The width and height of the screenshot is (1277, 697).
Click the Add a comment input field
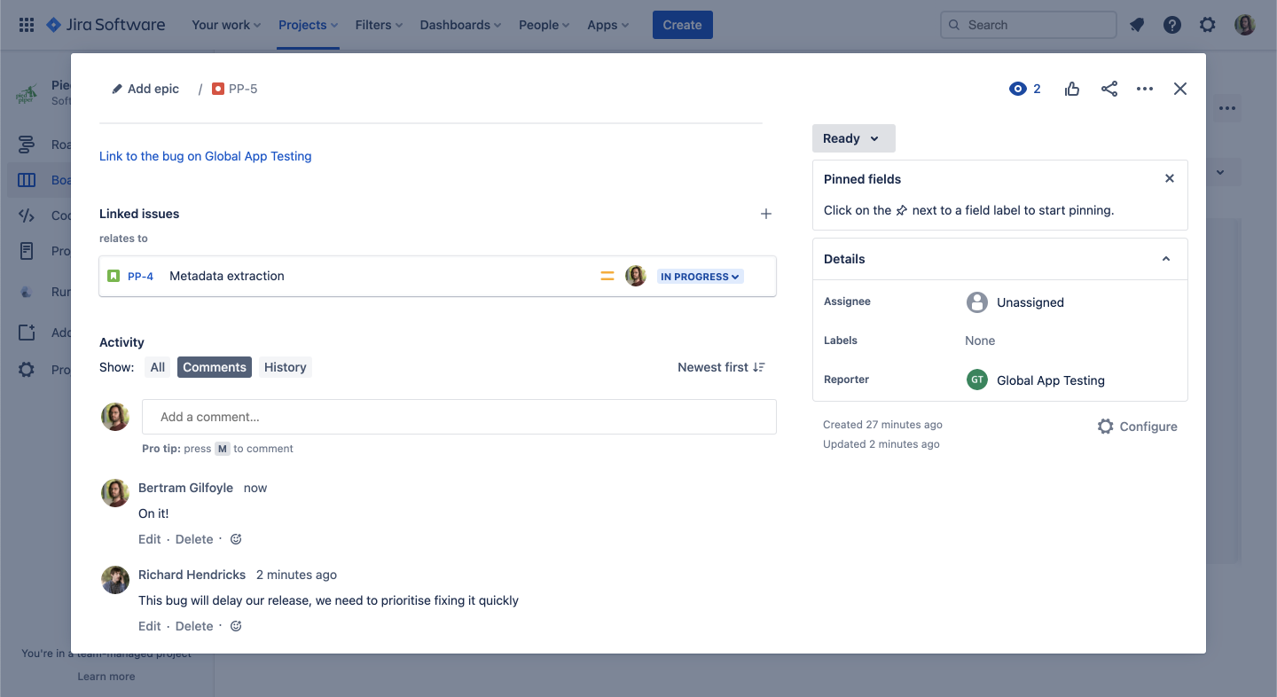click(x=458, y=417)
